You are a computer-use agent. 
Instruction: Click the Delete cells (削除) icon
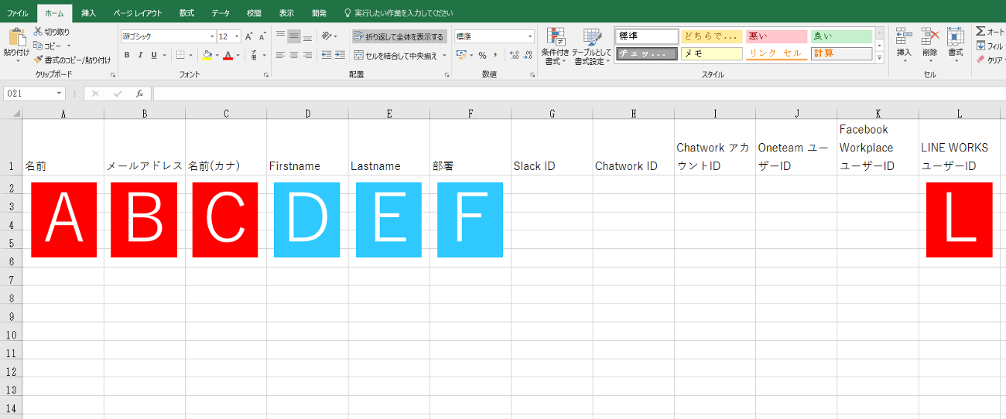tap(929, 43)
